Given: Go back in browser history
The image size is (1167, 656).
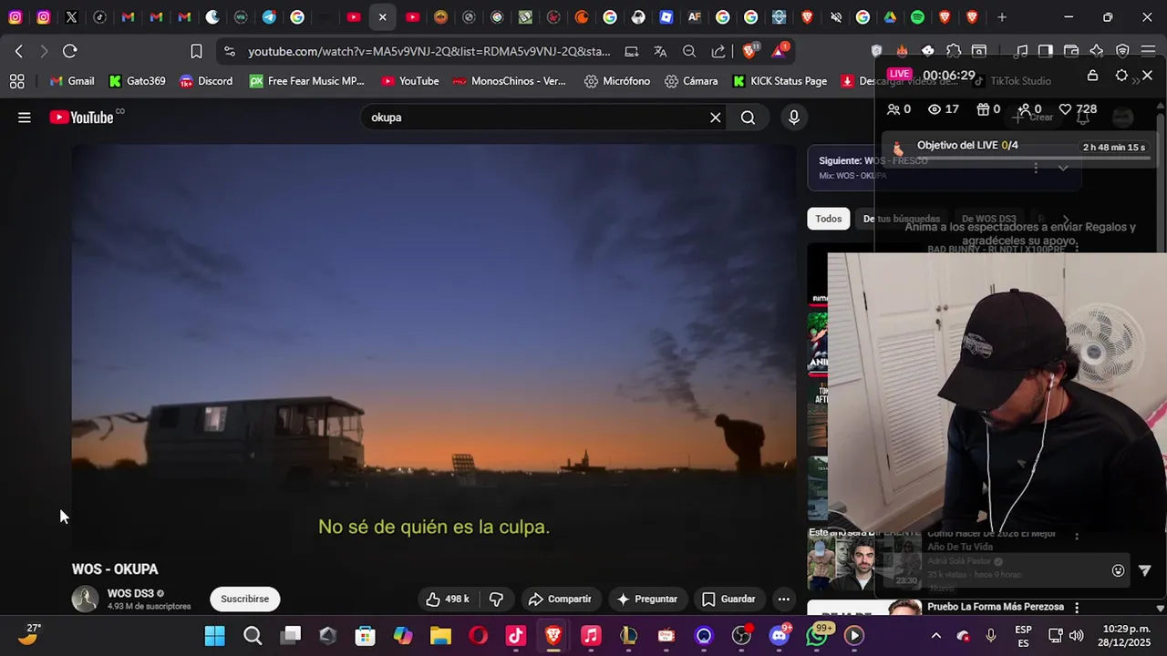Looking at the screenshot, I should 19,51.
